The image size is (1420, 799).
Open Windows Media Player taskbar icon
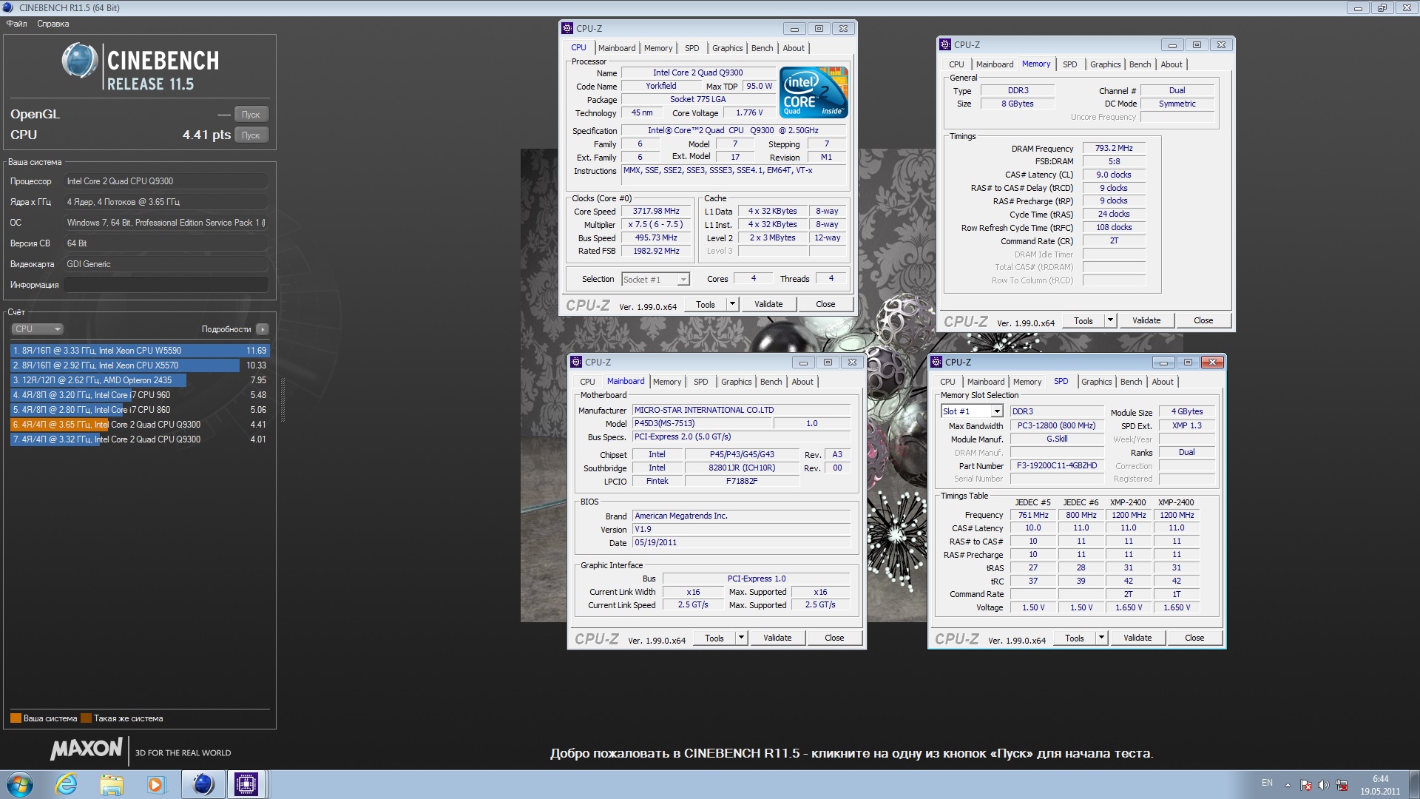[x=156, y=784]
